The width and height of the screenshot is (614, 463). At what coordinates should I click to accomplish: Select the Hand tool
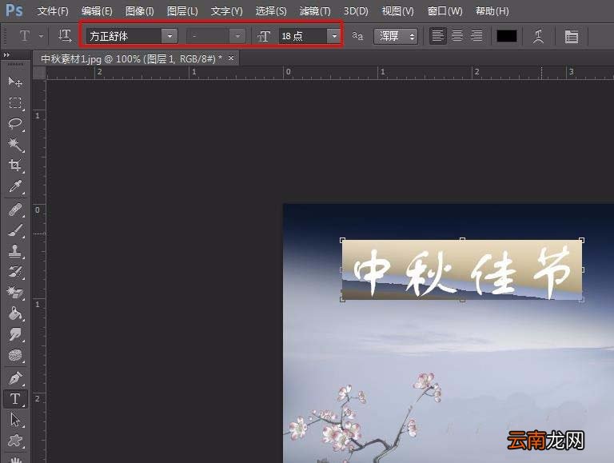pyautogui.click(x=15, y=459)
